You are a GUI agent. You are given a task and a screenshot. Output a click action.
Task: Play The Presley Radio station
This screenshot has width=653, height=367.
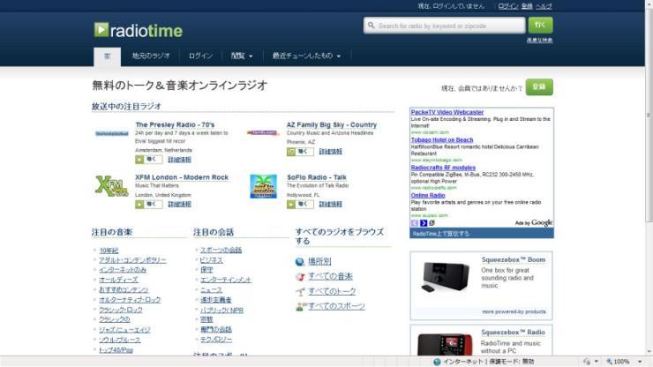pos(148,160)
